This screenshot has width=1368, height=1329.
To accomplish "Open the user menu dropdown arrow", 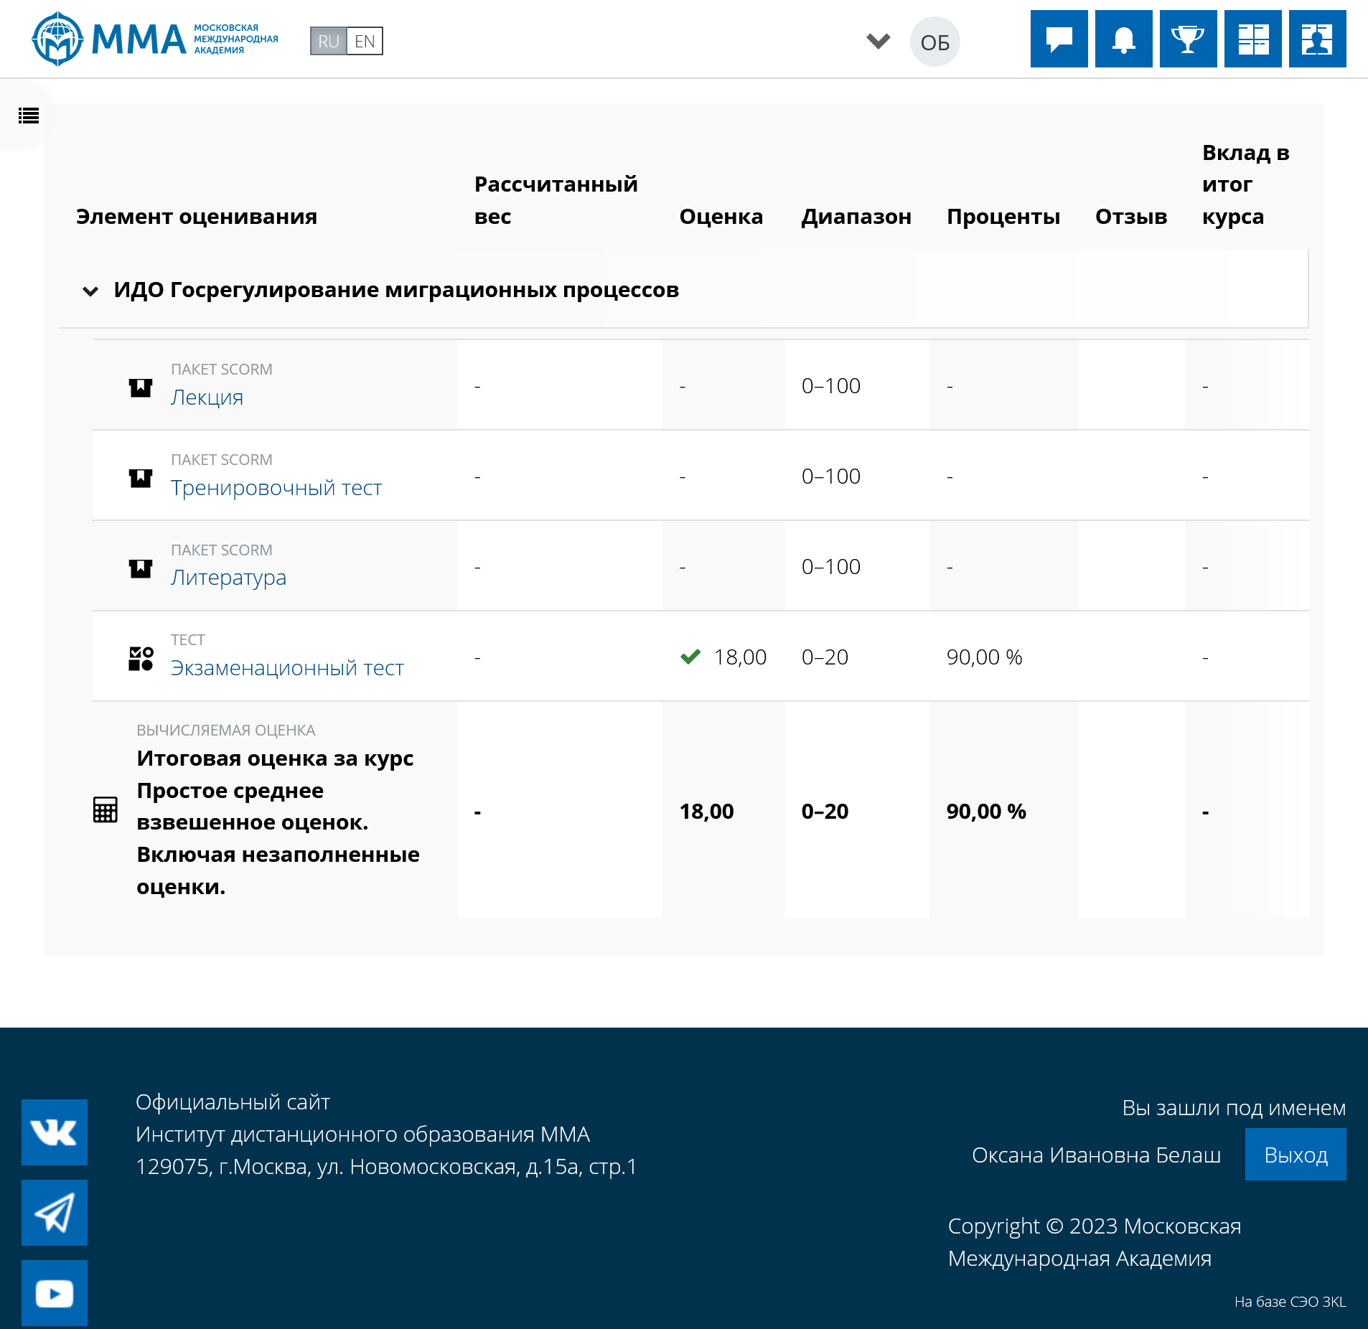I will point(878,41).
